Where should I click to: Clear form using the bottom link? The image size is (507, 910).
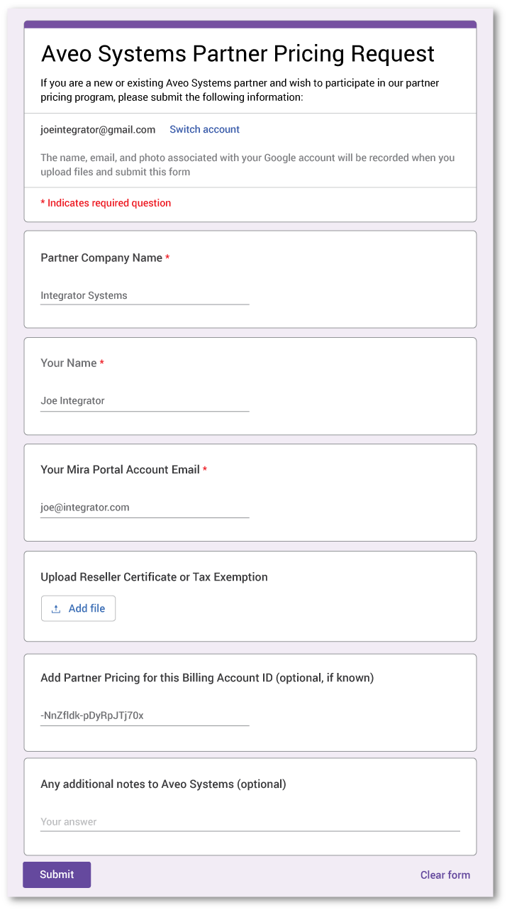445,875
